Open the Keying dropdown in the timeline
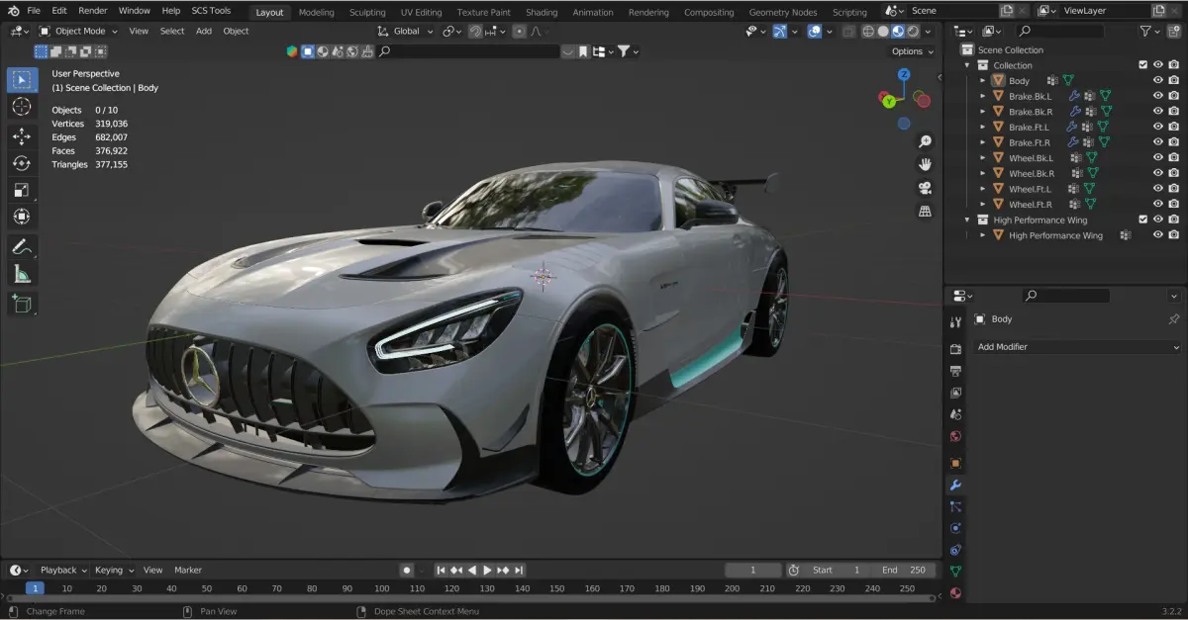Screen dimensions: 1188x620 tap(113, 570)
